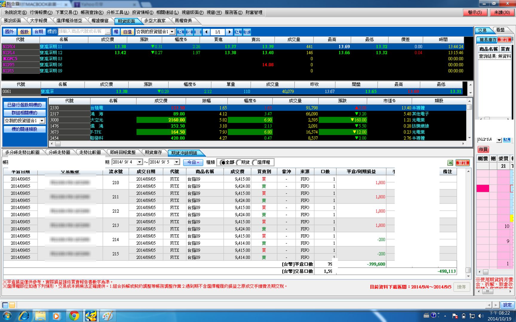Image resolution: width=516 pixels, height=322 pixels.
Task: Open Google Chrome from the taskbar
Action: [74, 316]
